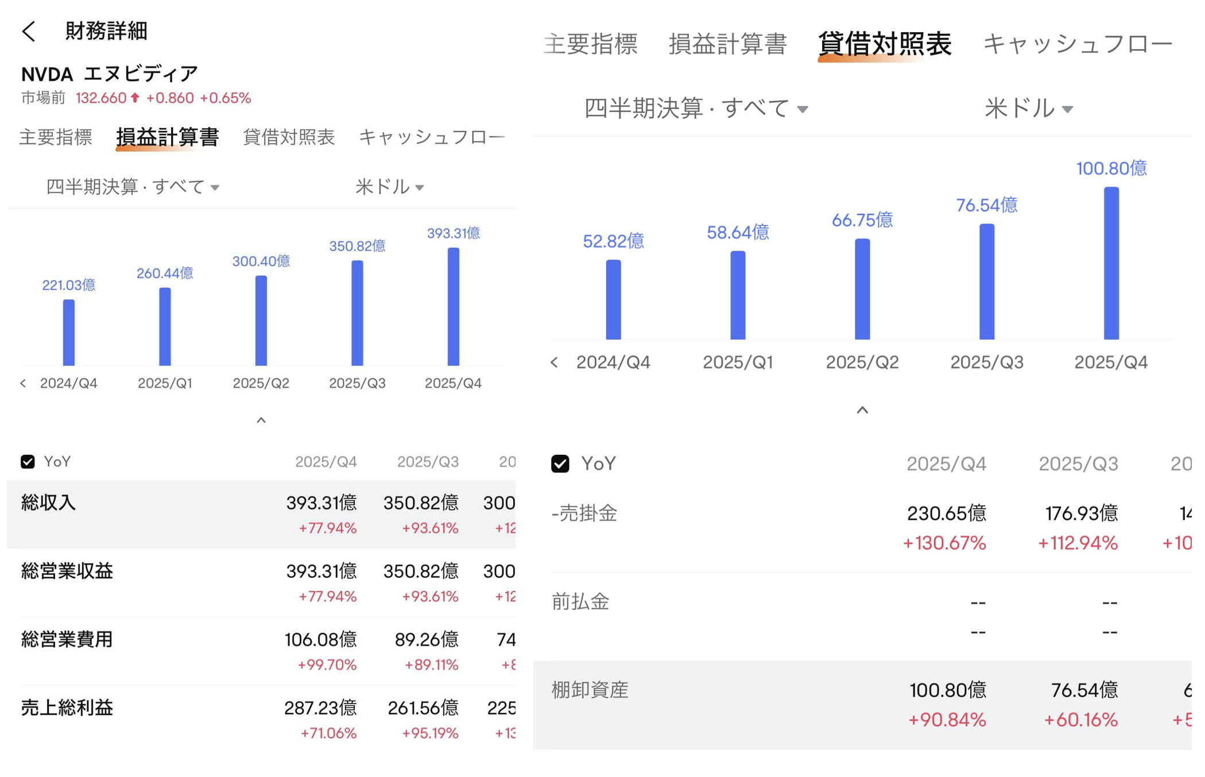This screenshot has height=777, width=1205.
Task: Open 米ドル currency dropdown in balance sheet panel
Action: [x=1029, y=108]
